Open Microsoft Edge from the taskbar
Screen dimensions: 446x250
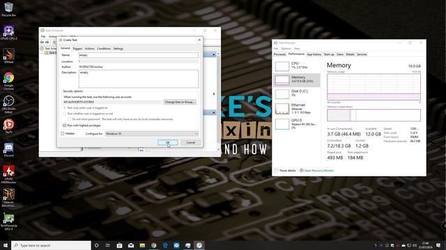coord(165,245)
